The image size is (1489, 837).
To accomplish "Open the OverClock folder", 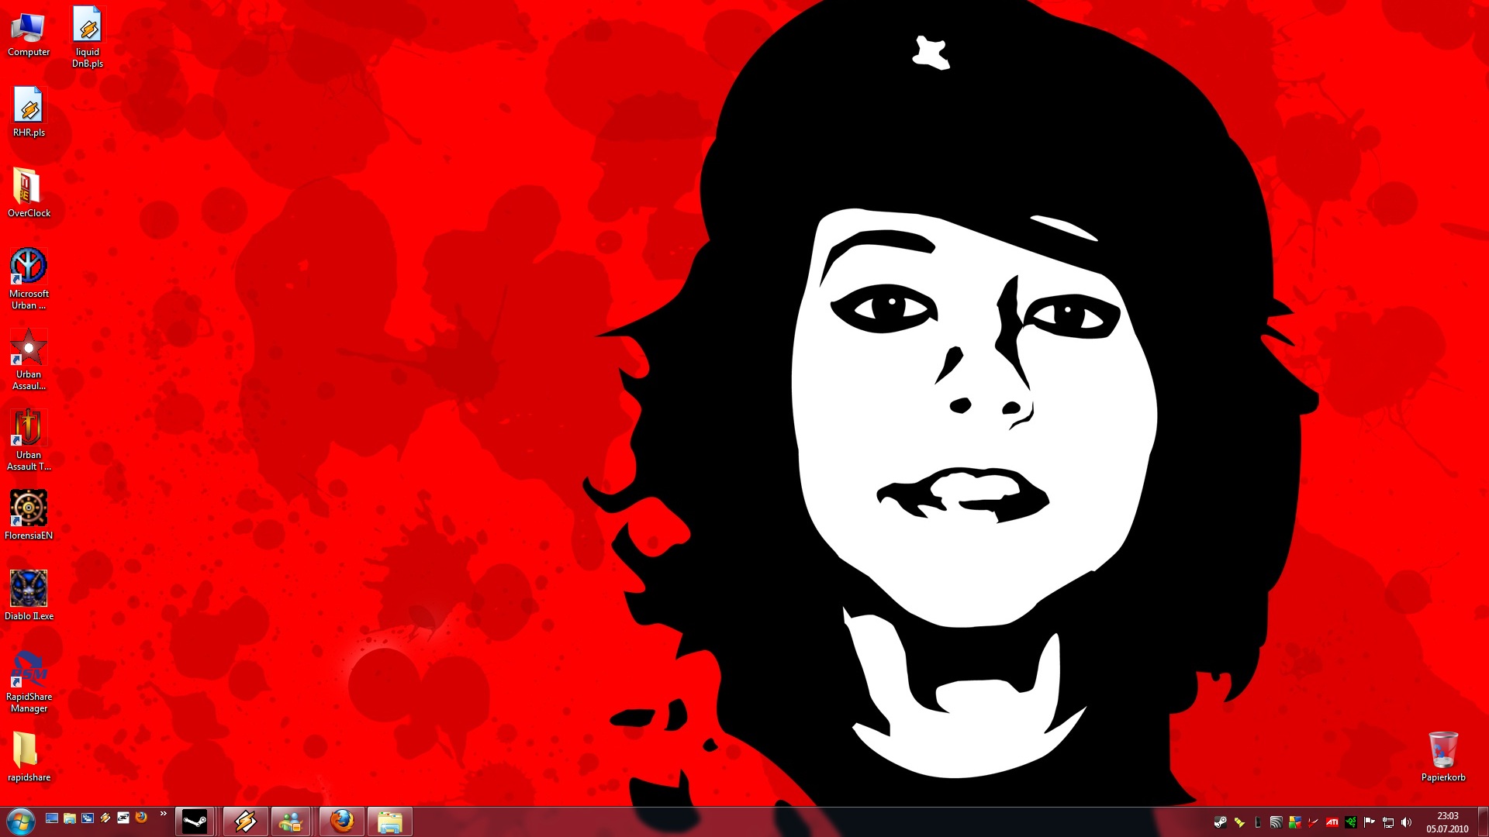I will [x=29, y=193].
